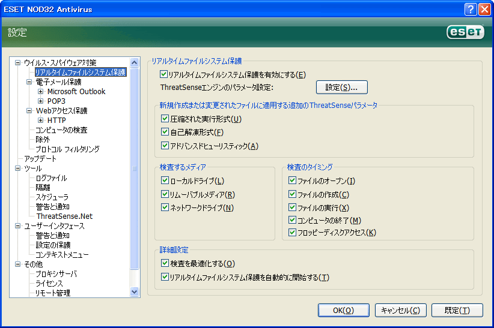The height and width of the screenshot is (328, 494).
Task: Open ThreatSense.Net settings
Action: point(64,216)
